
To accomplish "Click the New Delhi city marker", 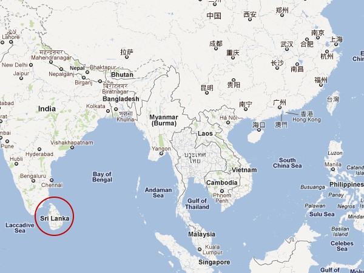I will pyautogui.click(x=31, y=65).
